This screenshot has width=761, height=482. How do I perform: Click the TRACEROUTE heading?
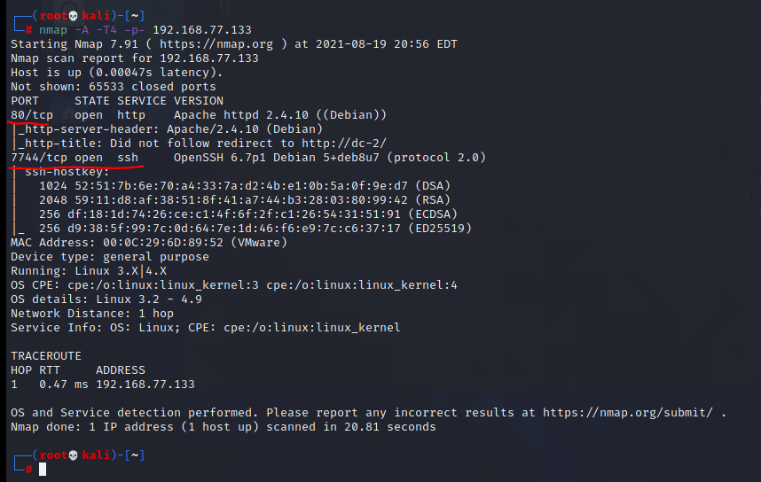(46, 356)
